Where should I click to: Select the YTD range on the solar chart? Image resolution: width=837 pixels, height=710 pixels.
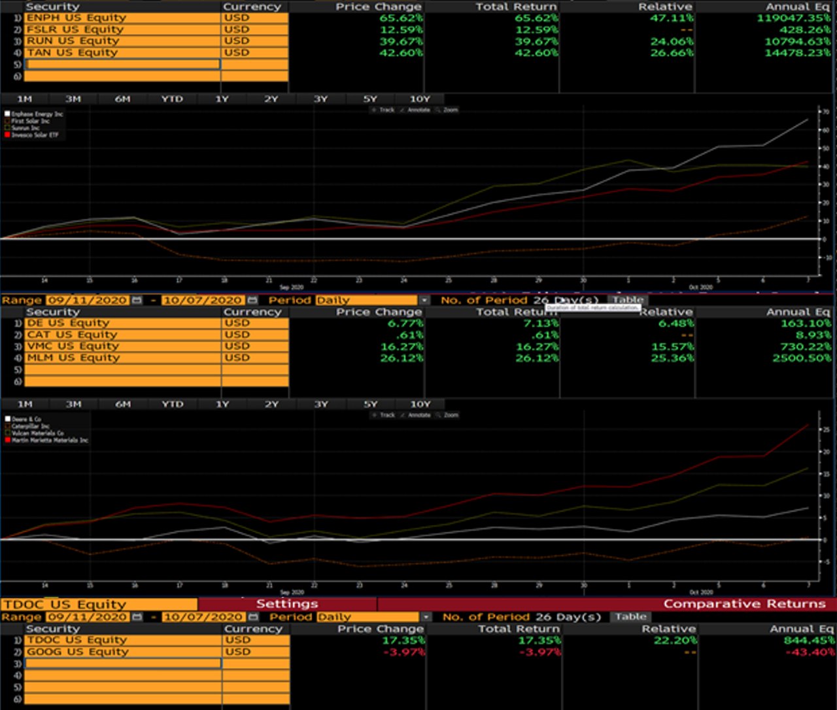(x=172, y=99)
